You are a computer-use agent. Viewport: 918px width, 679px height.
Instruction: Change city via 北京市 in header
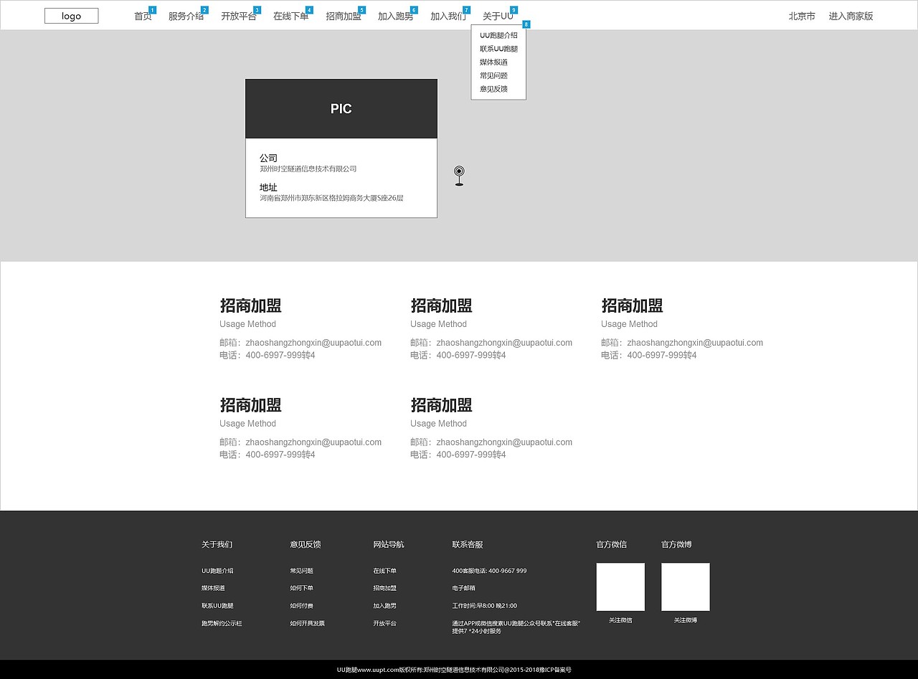click(802, 16)
